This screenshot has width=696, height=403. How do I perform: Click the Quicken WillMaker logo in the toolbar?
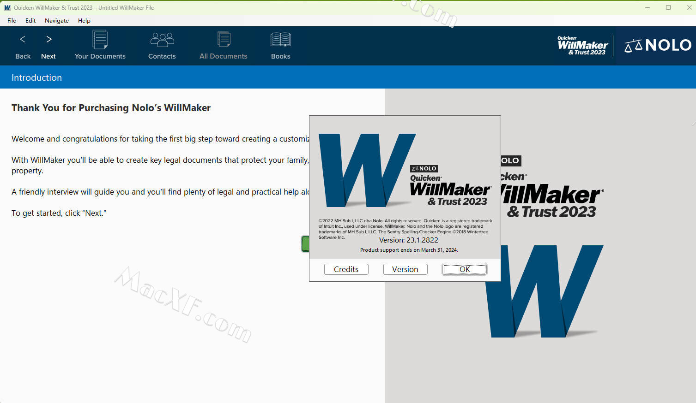pyautogui.click(x=582, y=46)
